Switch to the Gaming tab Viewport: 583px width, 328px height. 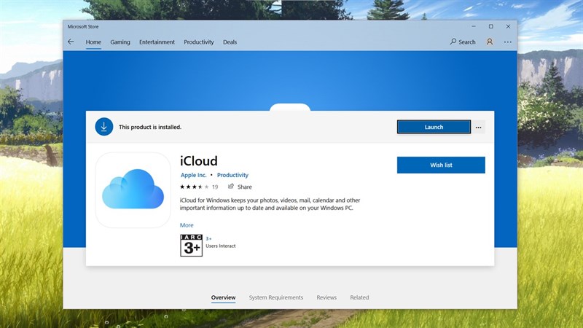coord(120,42)
